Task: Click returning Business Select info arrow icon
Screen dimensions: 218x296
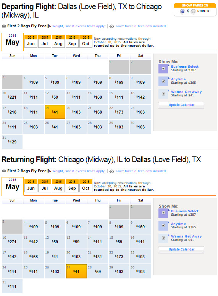Action: click(169, 210)
